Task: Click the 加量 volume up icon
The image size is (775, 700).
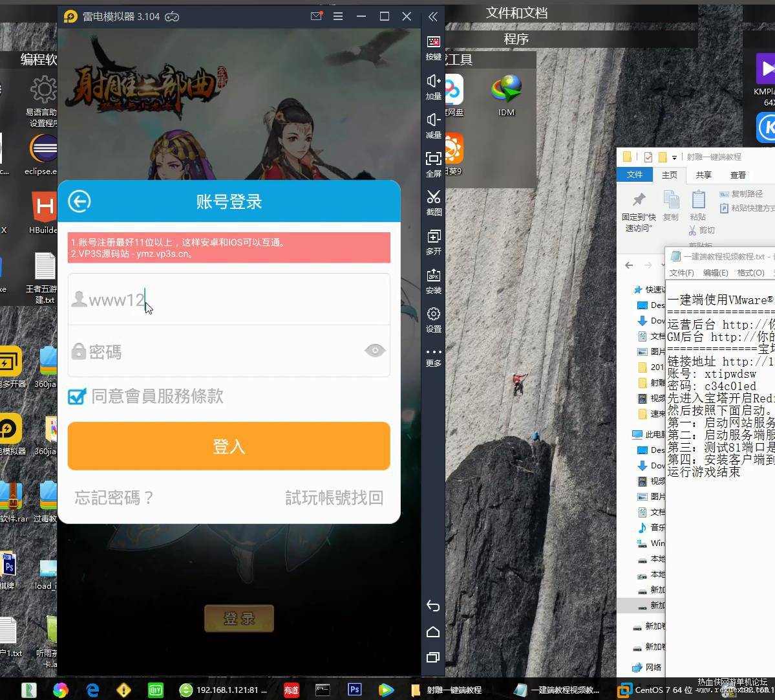Action: coord(434,87)
